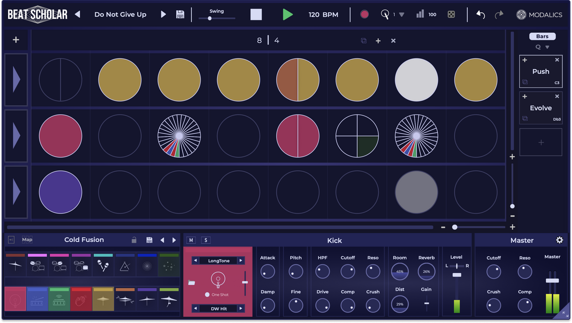Open Master settings gear icon
Viewport: 572px width, 323px height.
tap(559, 240)
